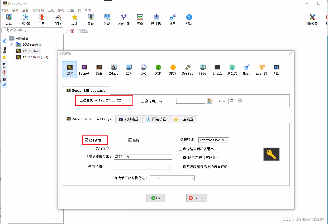
Task: Choose the WSL session type
Action: 276,70
